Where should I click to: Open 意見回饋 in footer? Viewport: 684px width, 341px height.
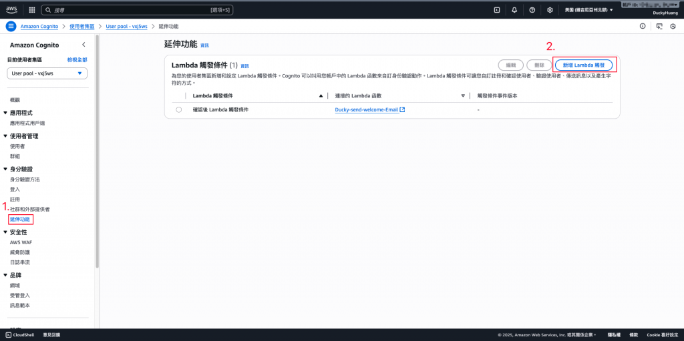[x=51, y=335]
